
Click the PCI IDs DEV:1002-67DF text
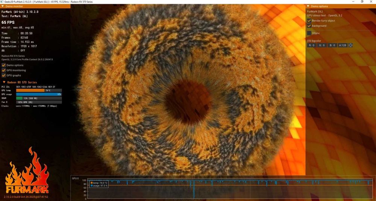click(x=28, y=87)
